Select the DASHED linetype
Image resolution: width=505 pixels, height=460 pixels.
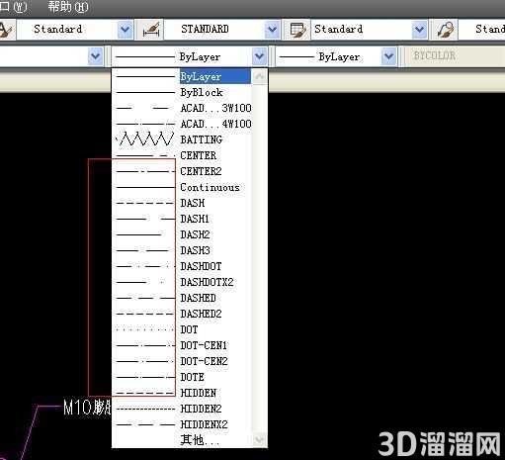tap(182, 298)
